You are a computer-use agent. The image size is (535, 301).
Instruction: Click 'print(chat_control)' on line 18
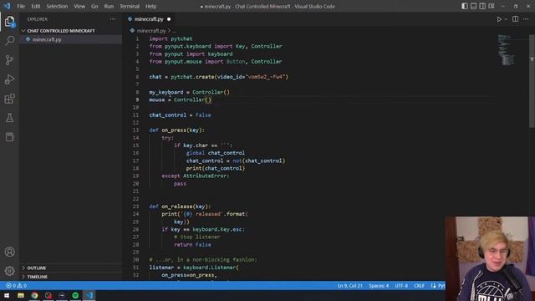point(216,168)
